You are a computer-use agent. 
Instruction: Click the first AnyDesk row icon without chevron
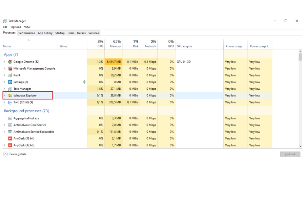tap(10, 138)
